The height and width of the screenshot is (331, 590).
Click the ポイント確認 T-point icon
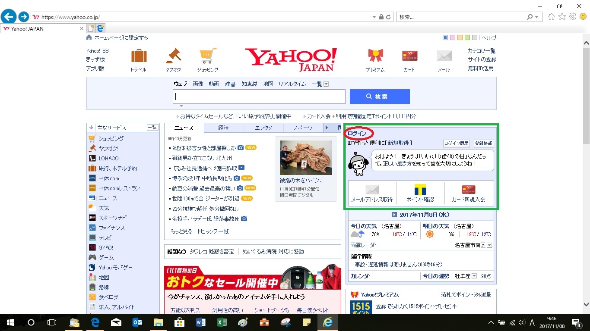coord(420,193)
